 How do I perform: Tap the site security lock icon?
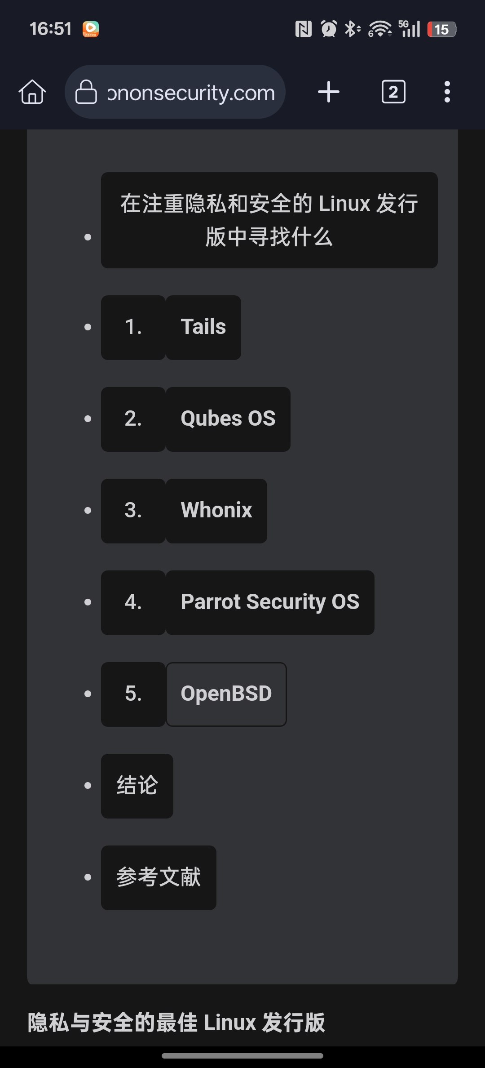click(x=86, y=92)
